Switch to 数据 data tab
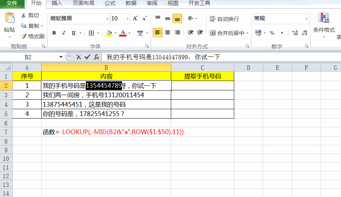341x197 pixels. point(131,3)
